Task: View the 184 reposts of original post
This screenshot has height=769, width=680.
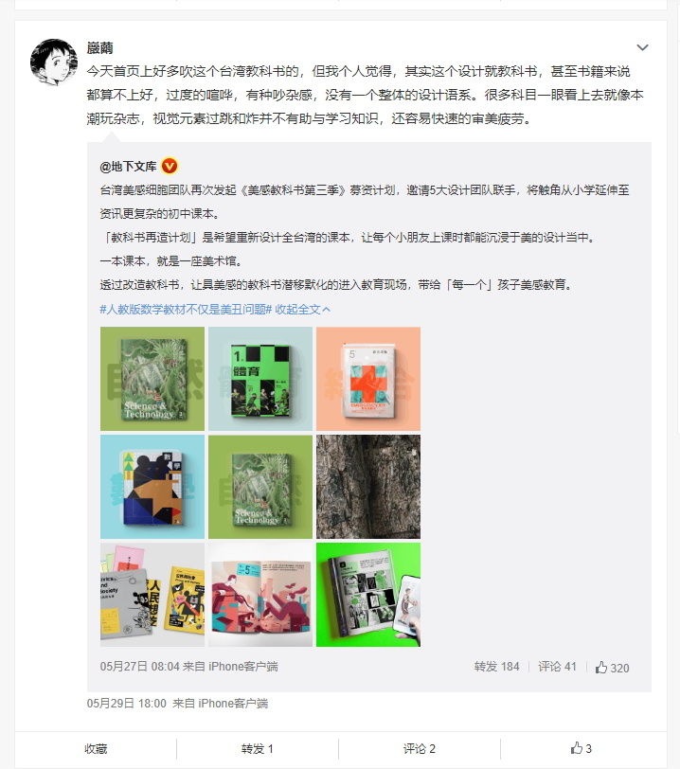Action: [x=496, y=667]
